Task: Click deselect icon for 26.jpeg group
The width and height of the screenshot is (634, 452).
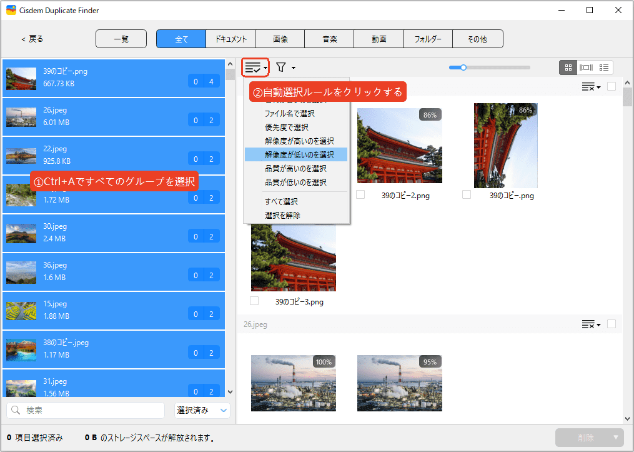Action: [x=588, y=324]
